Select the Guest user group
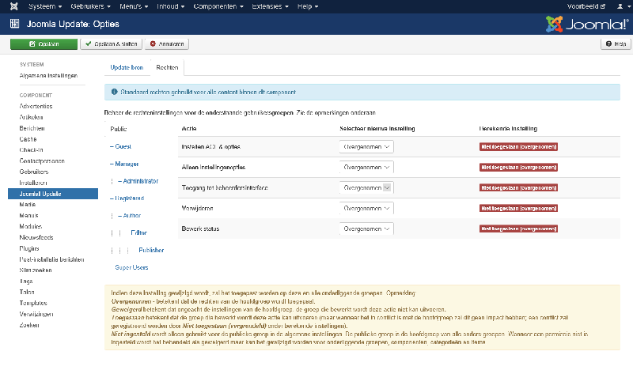The image size is (633, 374). pos(120,146)
